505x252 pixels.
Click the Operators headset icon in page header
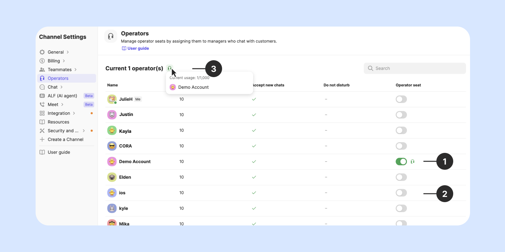(x=111, y=36)
